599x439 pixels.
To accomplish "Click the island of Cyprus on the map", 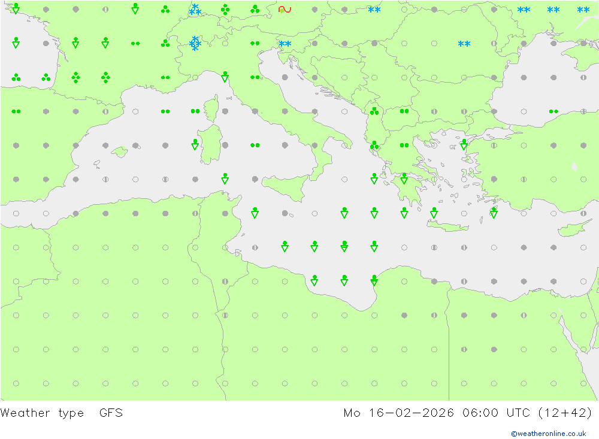I will [x=572, y=228].
